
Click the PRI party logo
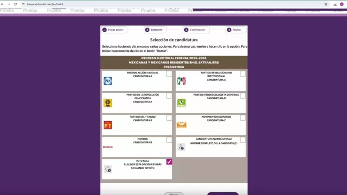(181, 81)
